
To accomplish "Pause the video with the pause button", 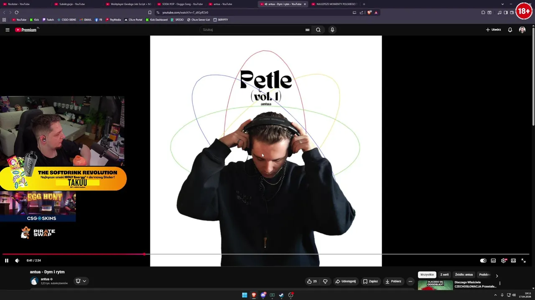I will tap(7, 260).
